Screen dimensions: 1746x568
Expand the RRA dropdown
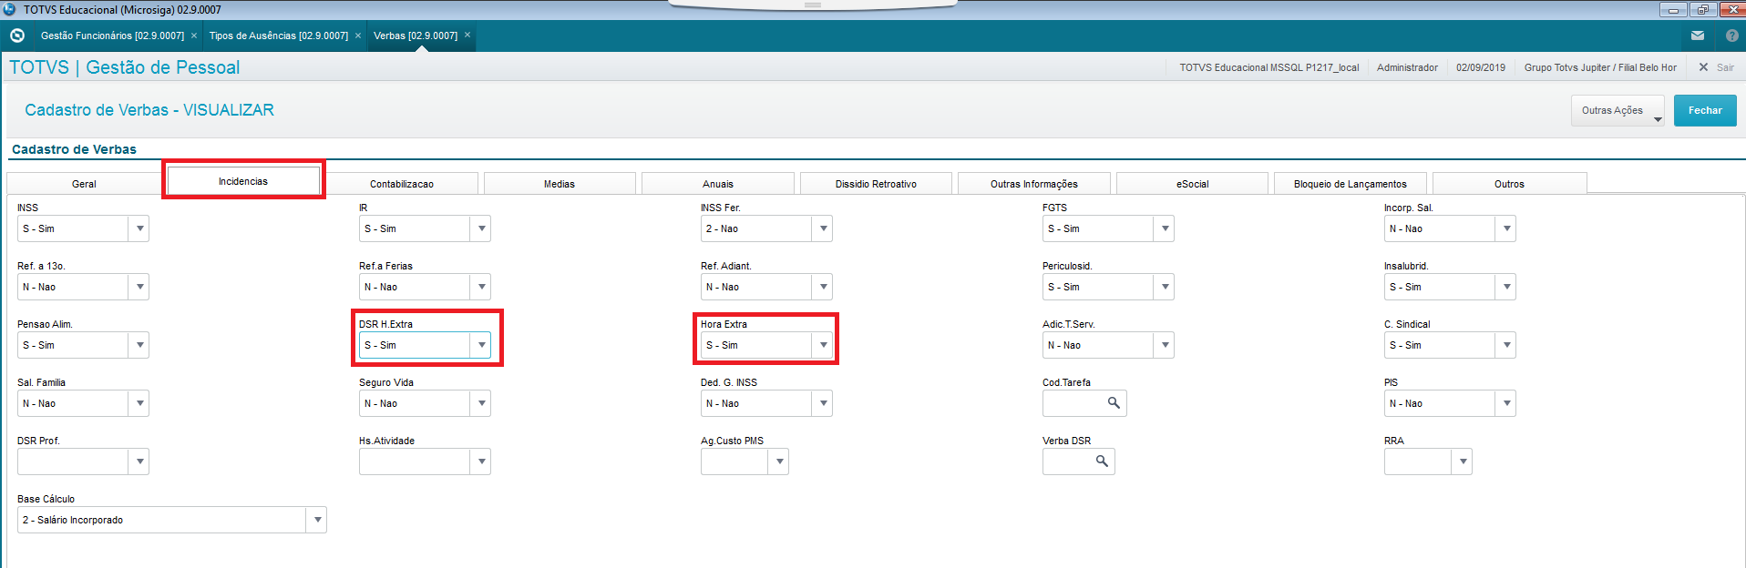(x=1463, y=461)
